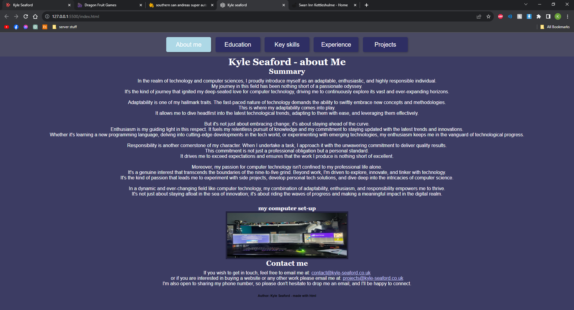This screenshot has width=574, height=310.
Task: Open the ChatGPT bookmark icon
Action: (x=35, y=27)
